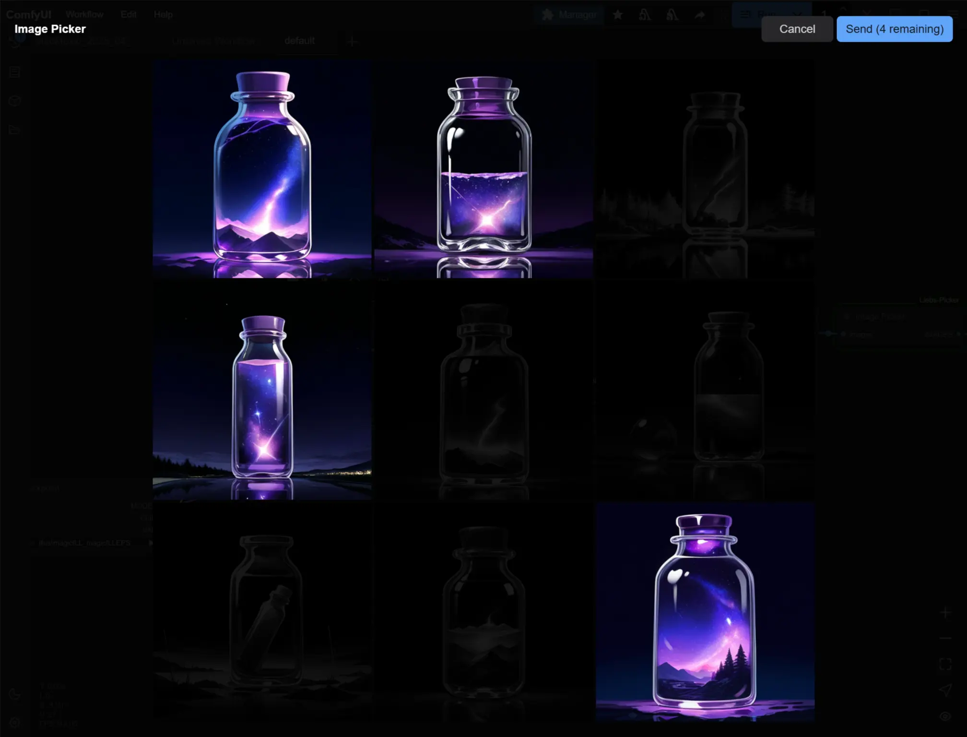Image resolution: width=967 pixels, height=737 pixels.
Task: Click the half-filled jar thumbnail
Action: tap(483, 169)
